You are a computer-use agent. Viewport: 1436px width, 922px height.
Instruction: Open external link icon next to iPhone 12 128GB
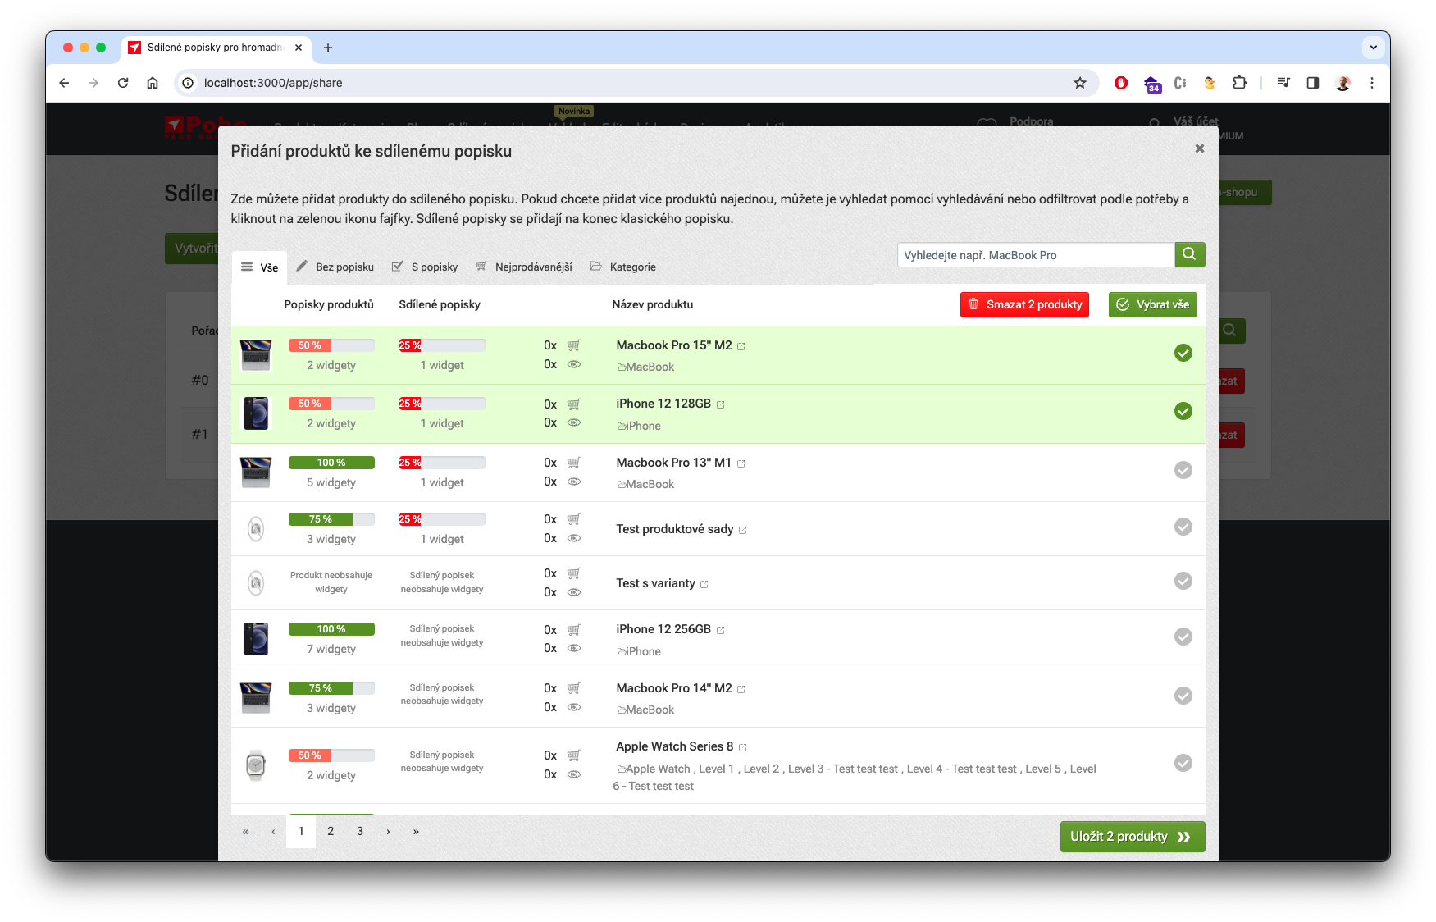[721, 405]
